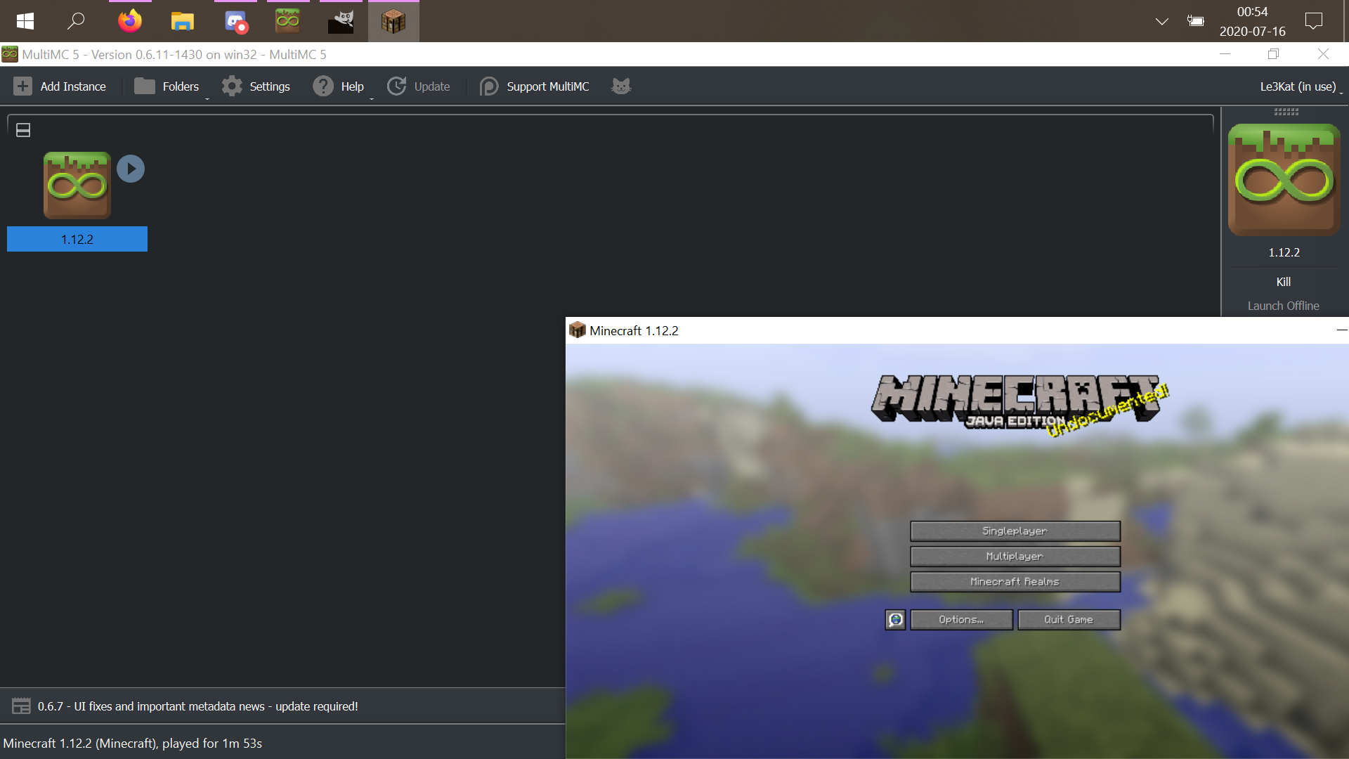The width and height of the screenshot is (1349, 759).
Task: Click the Update refresh icon
Action: (x=397, y=86)
